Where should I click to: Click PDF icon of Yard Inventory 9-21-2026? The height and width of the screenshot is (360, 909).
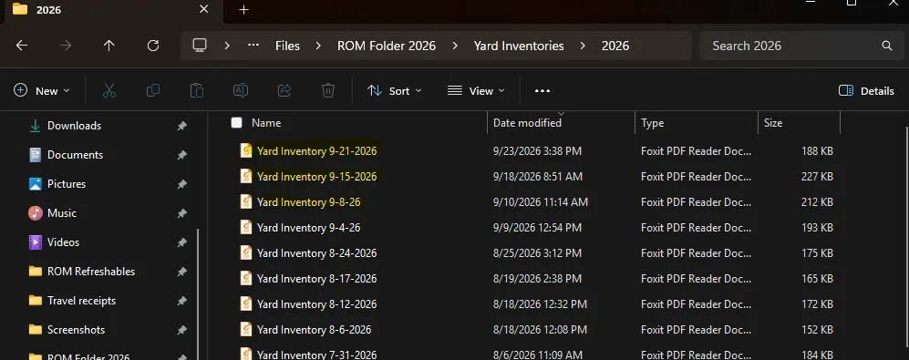[x=246, y=150]
